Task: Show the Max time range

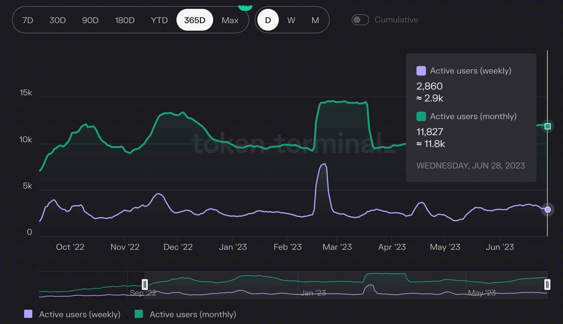Action: click(x=230, y=20)
